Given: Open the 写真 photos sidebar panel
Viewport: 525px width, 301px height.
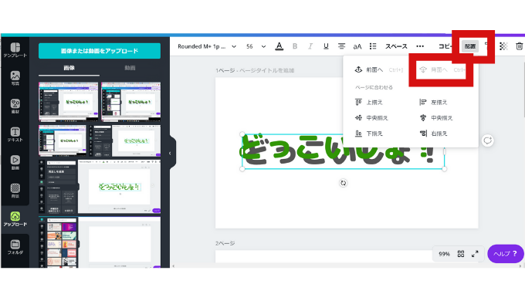Looking at the screenshot, I should coord(15,78).
